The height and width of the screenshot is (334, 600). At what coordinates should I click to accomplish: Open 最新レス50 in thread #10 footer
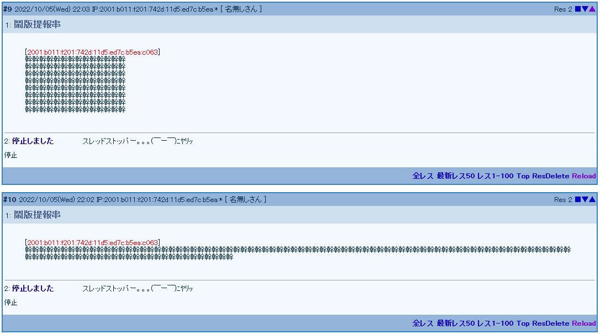455,324
